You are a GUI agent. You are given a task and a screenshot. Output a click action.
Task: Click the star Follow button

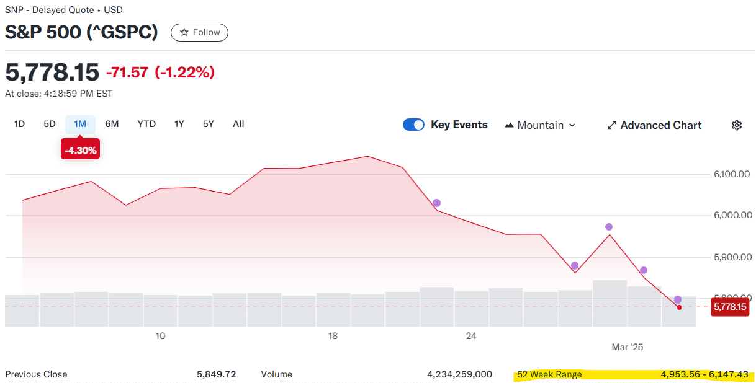199,32
